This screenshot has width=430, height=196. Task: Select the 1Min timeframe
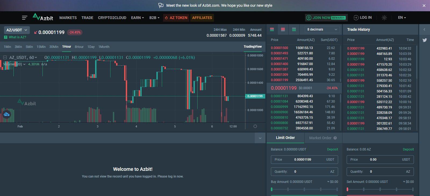click(7, 47)
